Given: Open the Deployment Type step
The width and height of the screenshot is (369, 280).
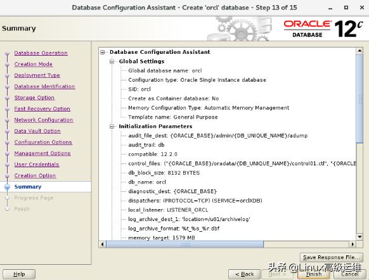Looking at the screenshot, I should coord(37,75).
